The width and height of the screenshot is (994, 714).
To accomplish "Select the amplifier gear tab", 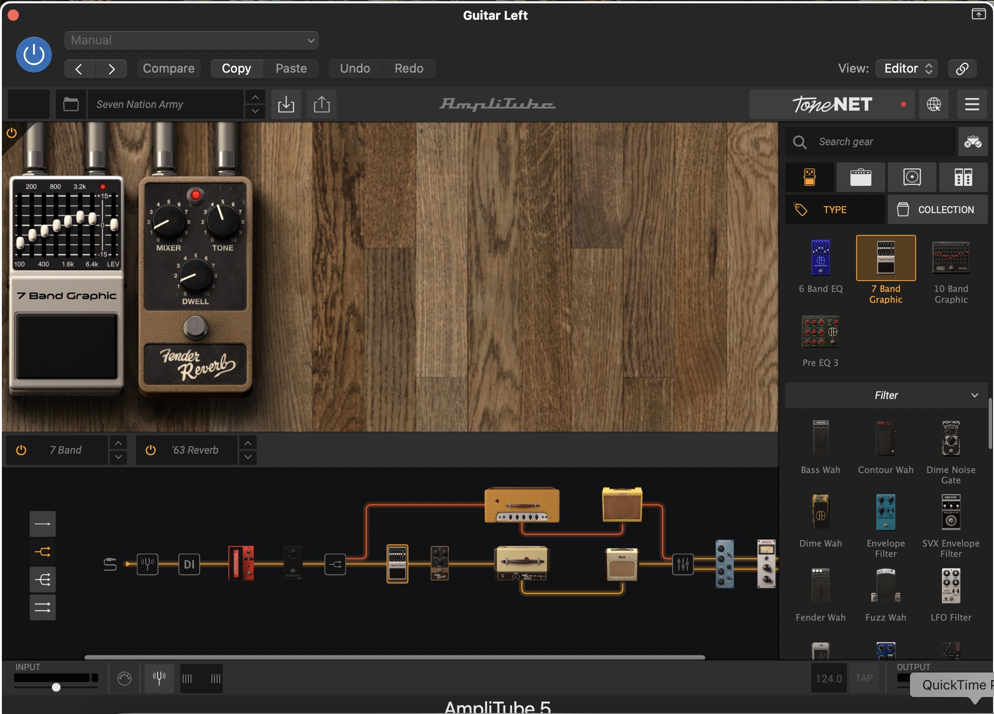I will (861, 177).
